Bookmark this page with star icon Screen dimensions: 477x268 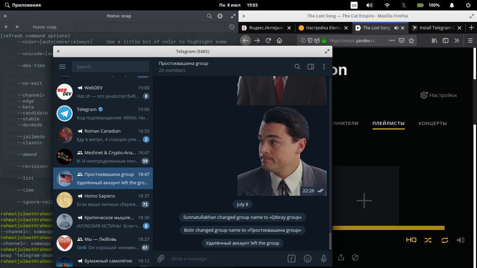pyautogui.click(x=411, y=41)
